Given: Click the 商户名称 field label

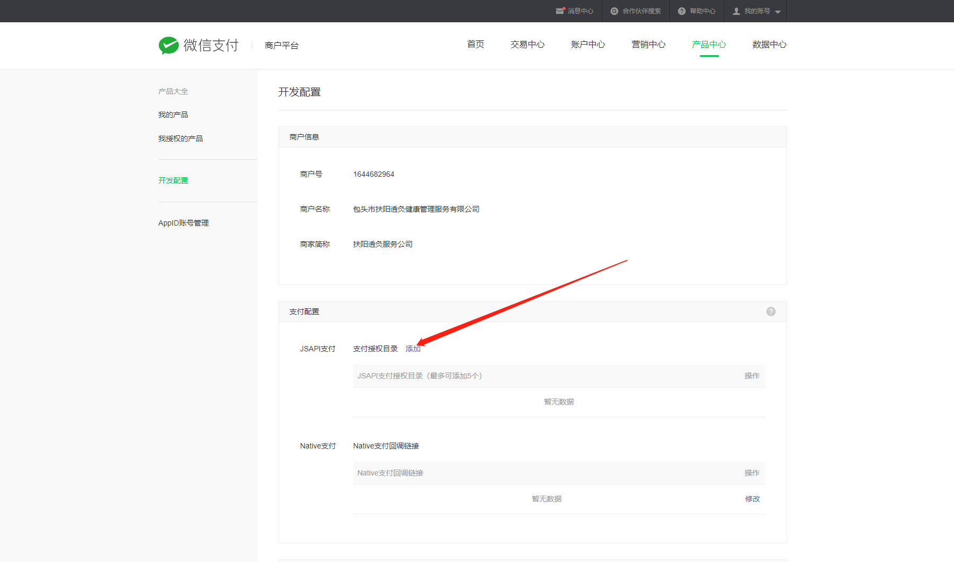Looking at the screenshot, I should pos(315,209).
